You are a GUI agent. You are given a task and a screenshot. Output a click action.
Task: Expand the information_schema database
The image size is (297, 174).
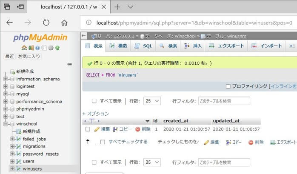[6, 79]
